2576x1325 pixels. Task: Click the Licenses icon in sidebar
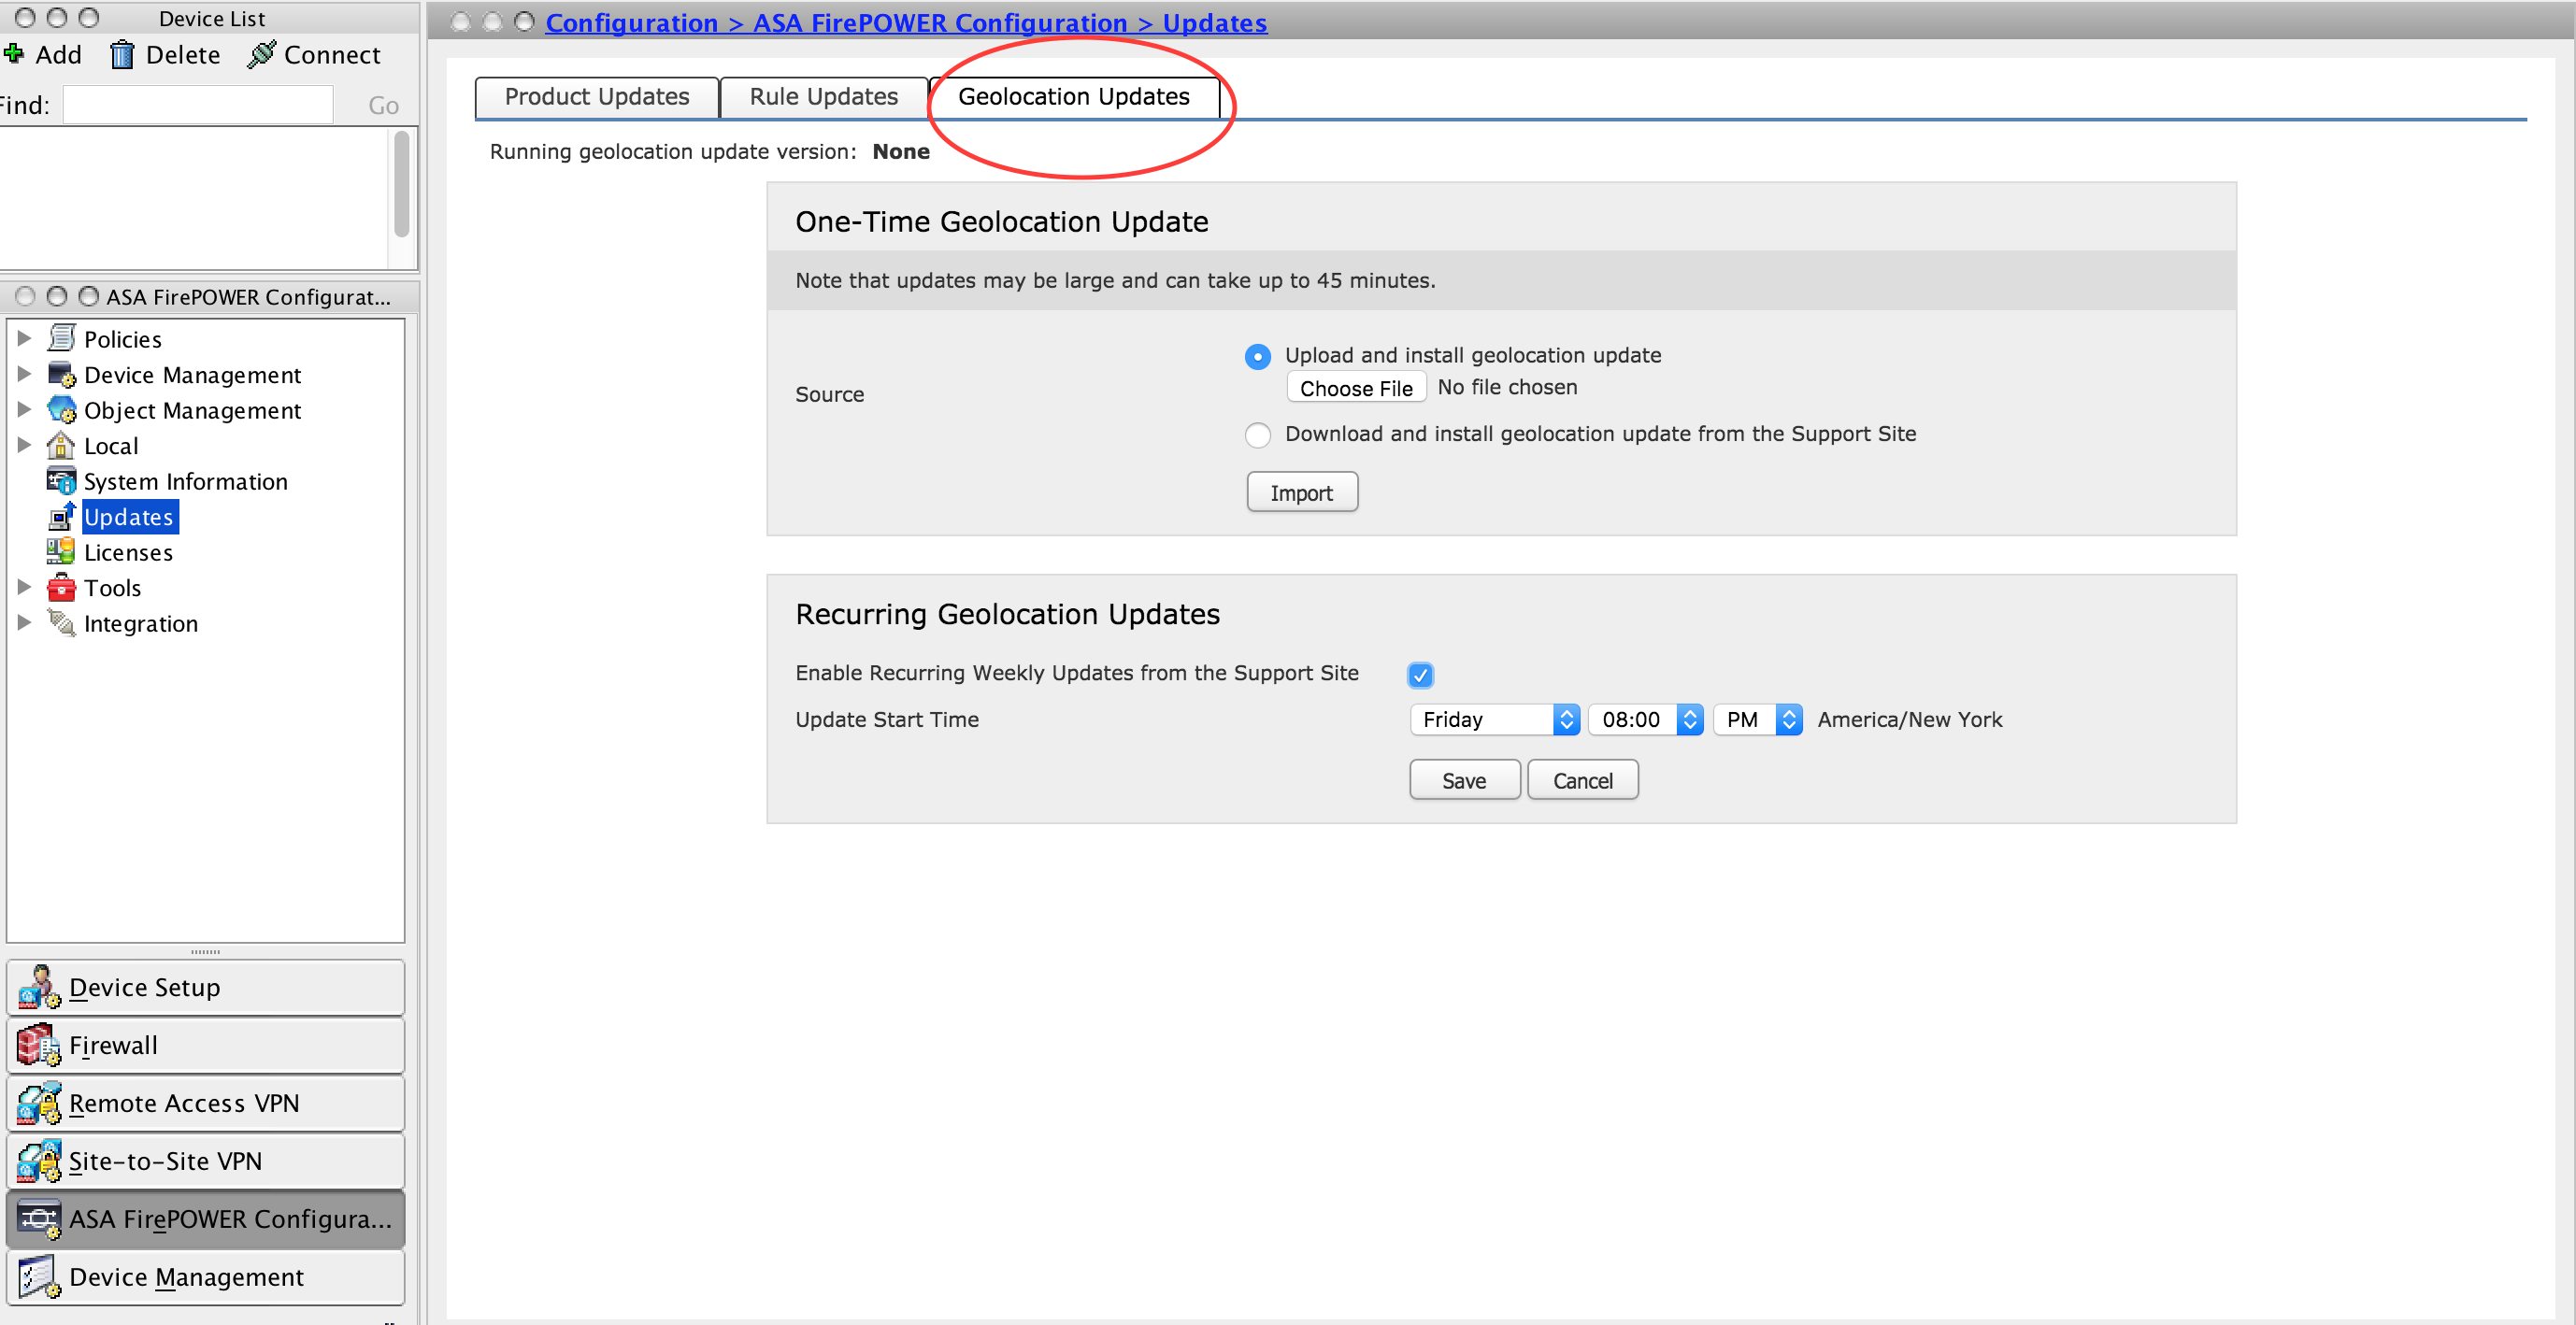tap(59, 551)
